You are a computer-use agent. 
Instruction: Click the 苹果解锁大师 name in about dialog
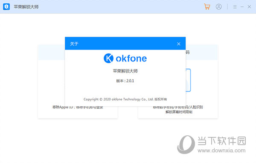pos(125,71)
